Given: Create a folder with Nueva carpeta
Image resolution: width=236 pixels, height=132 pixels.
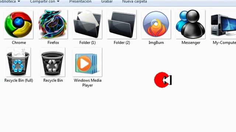Looking at the screenshot, I should pos(135,1).
